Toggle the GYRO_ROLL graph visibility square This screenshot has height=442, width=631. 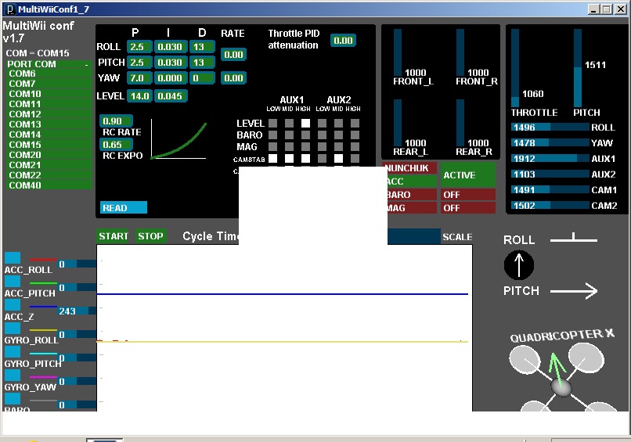pos(13,329)
